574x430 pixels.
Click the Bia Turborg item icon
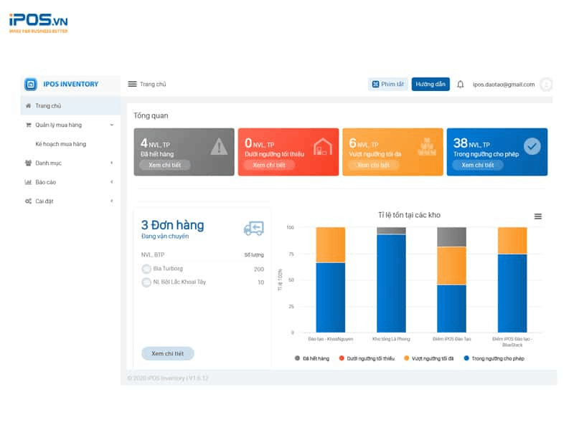coord(146,269)
